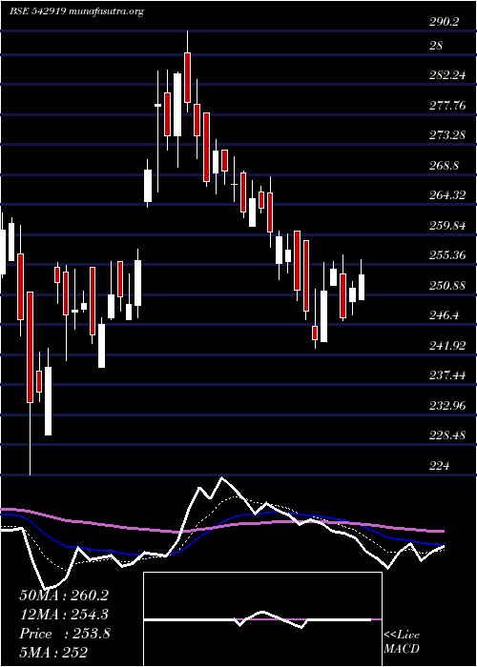Select the 241.92 price axis label

click(447, 345)
